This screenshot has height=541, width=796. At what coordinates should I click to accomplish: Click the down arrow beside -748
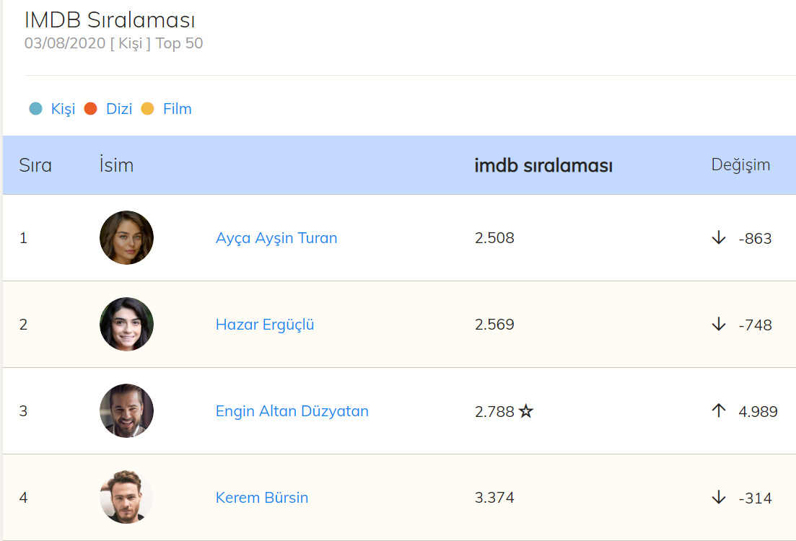(719, 325)
